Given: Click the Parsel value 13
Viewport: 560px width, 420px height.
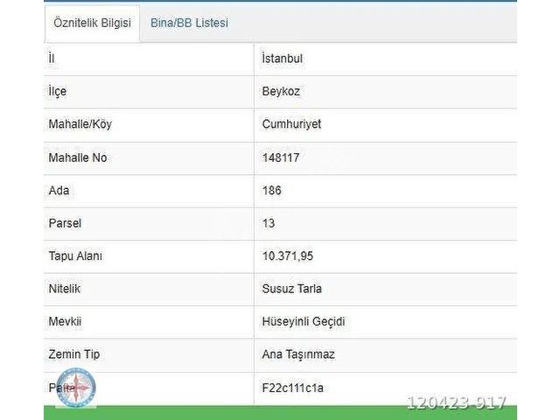Looking at the screenshot, I should 269,223.
